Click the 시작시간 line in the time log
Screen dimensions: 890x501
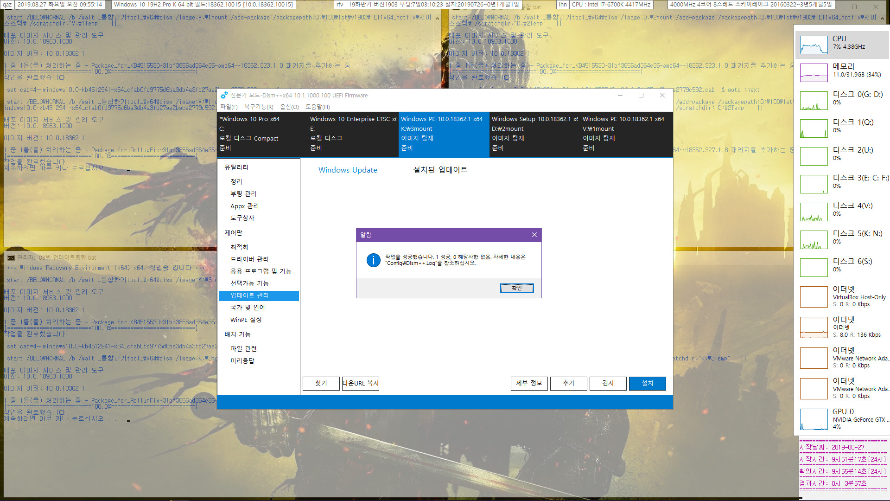(843, 459)
